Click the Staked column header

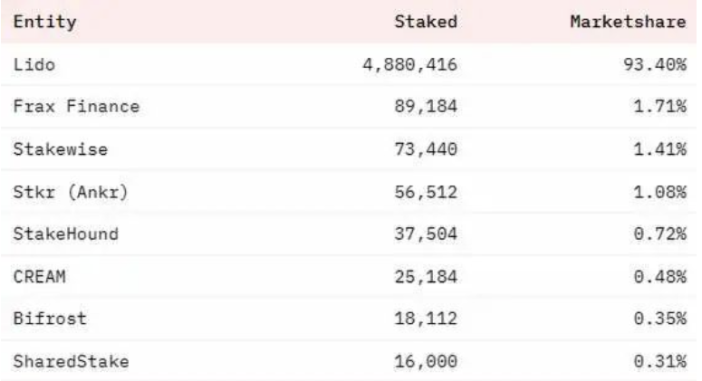[x=426, y=22]
